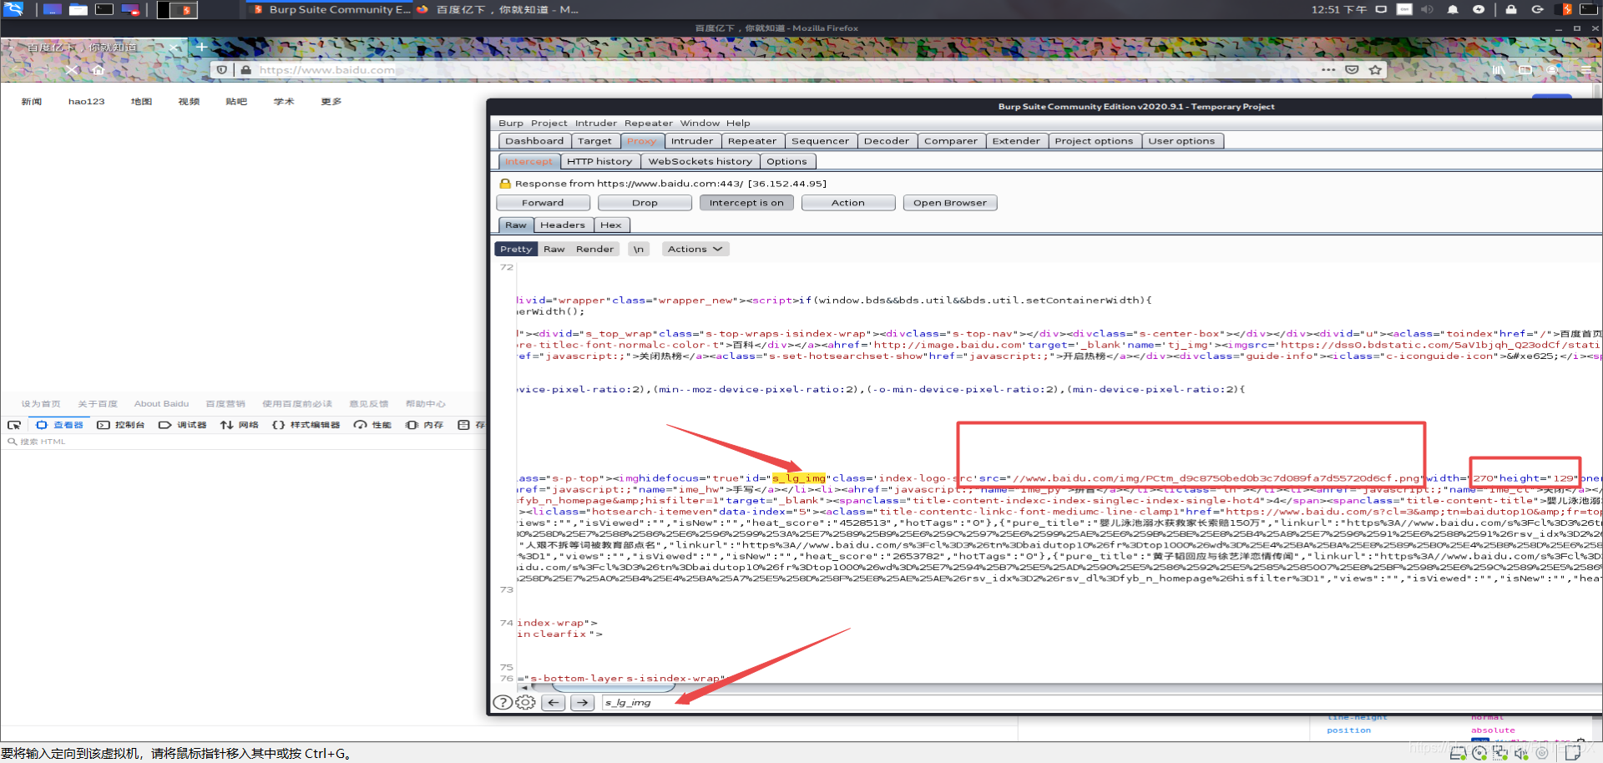Open the Help menu in Burp

click(738, 123)
